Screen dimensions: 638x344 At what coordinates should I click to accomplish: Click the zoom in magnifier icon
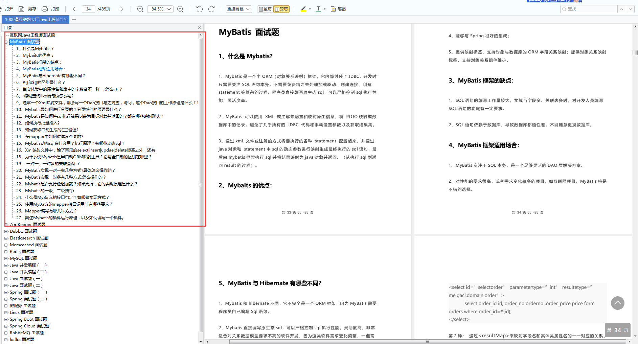click(181, 9)
